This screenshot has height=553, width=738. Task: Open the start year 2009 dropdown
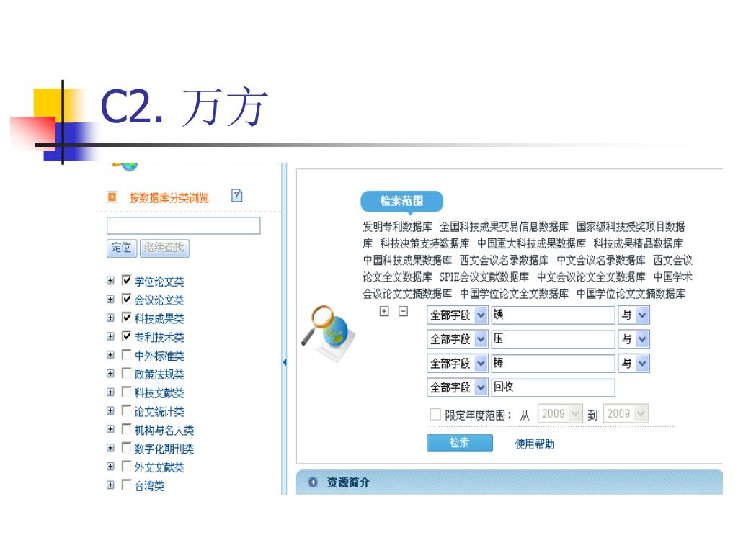(x=560, y=414)
